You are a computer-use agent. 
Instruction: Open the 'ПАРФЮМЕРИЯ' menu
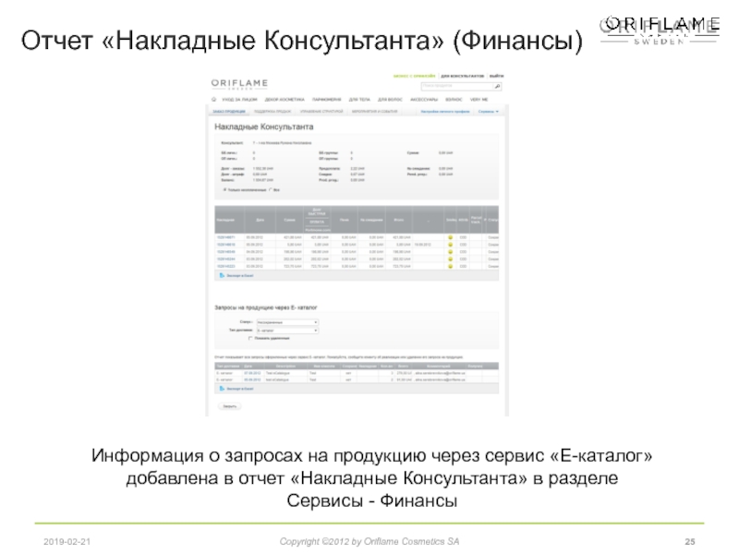(326, 100)
